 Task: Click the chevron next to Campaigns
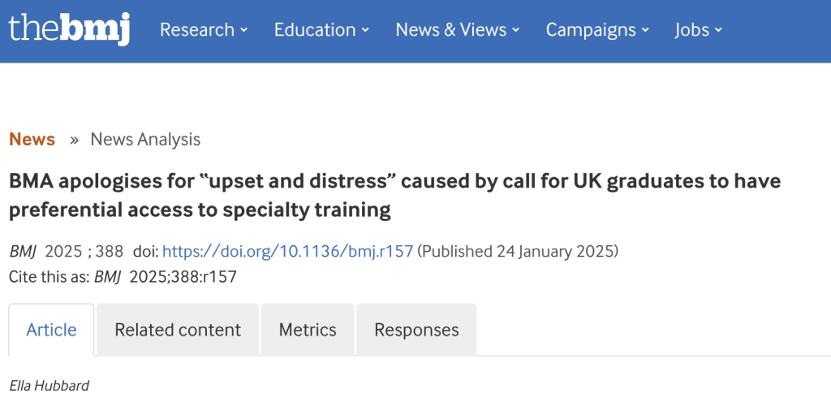point(645,31)
